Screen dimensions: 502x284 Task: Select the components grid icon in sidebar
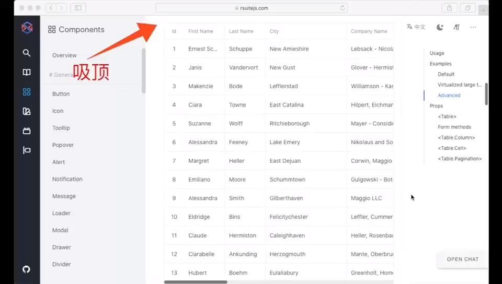(27, 92)
